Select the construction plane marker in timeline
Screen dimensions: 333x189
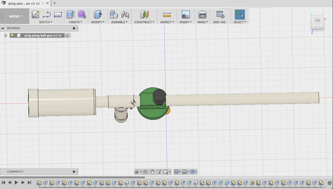click(x=252, y=183)
